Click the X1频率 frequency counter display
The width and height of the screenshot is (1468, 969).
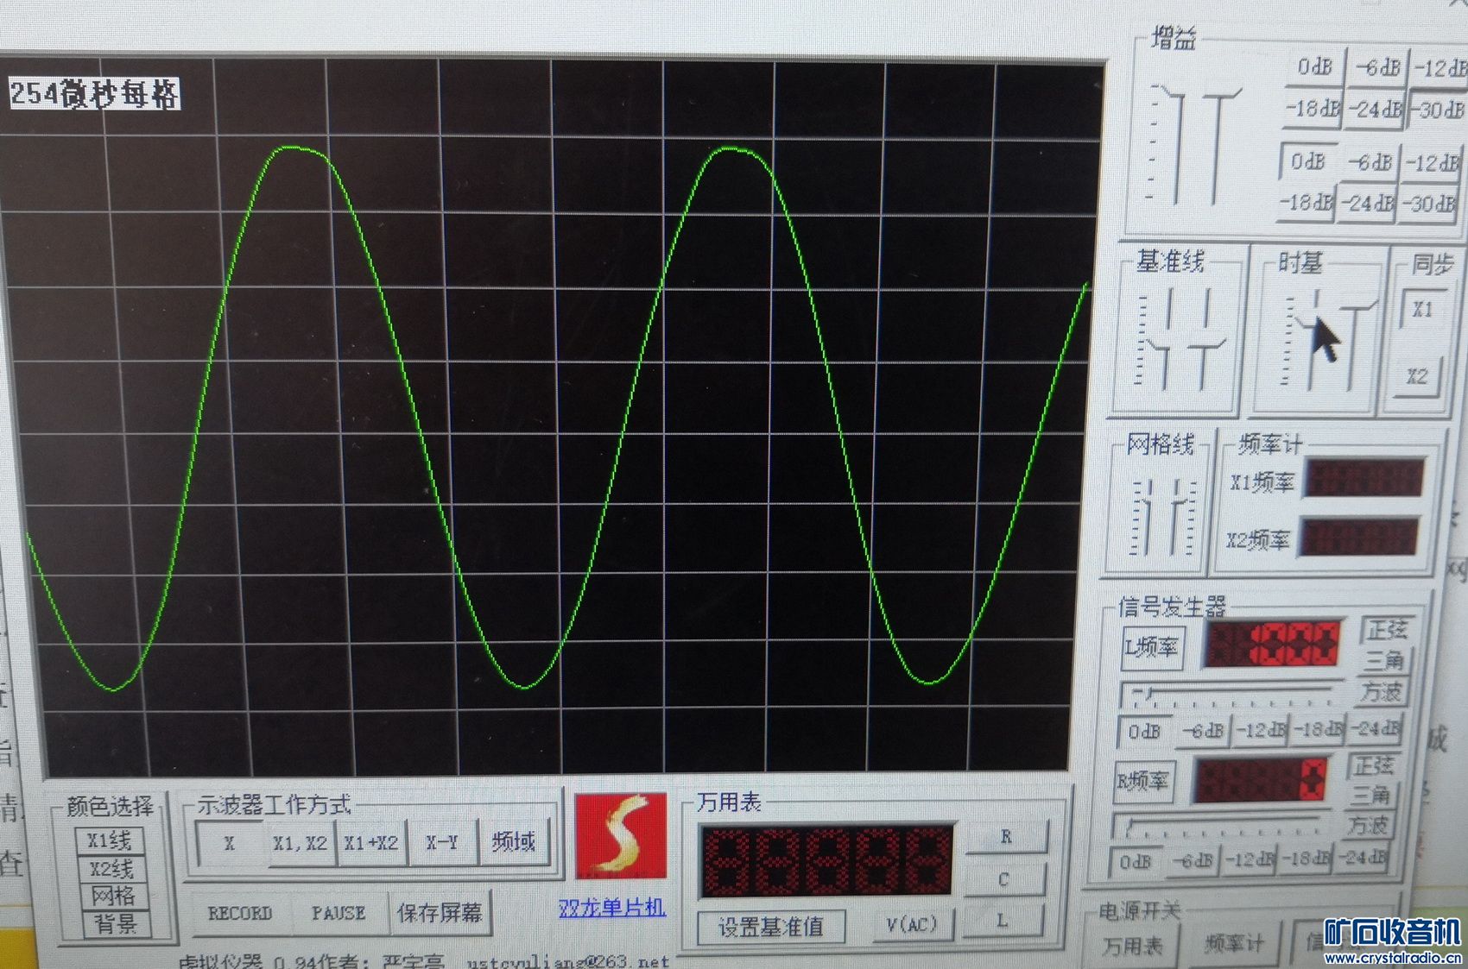click(1363, 479)
